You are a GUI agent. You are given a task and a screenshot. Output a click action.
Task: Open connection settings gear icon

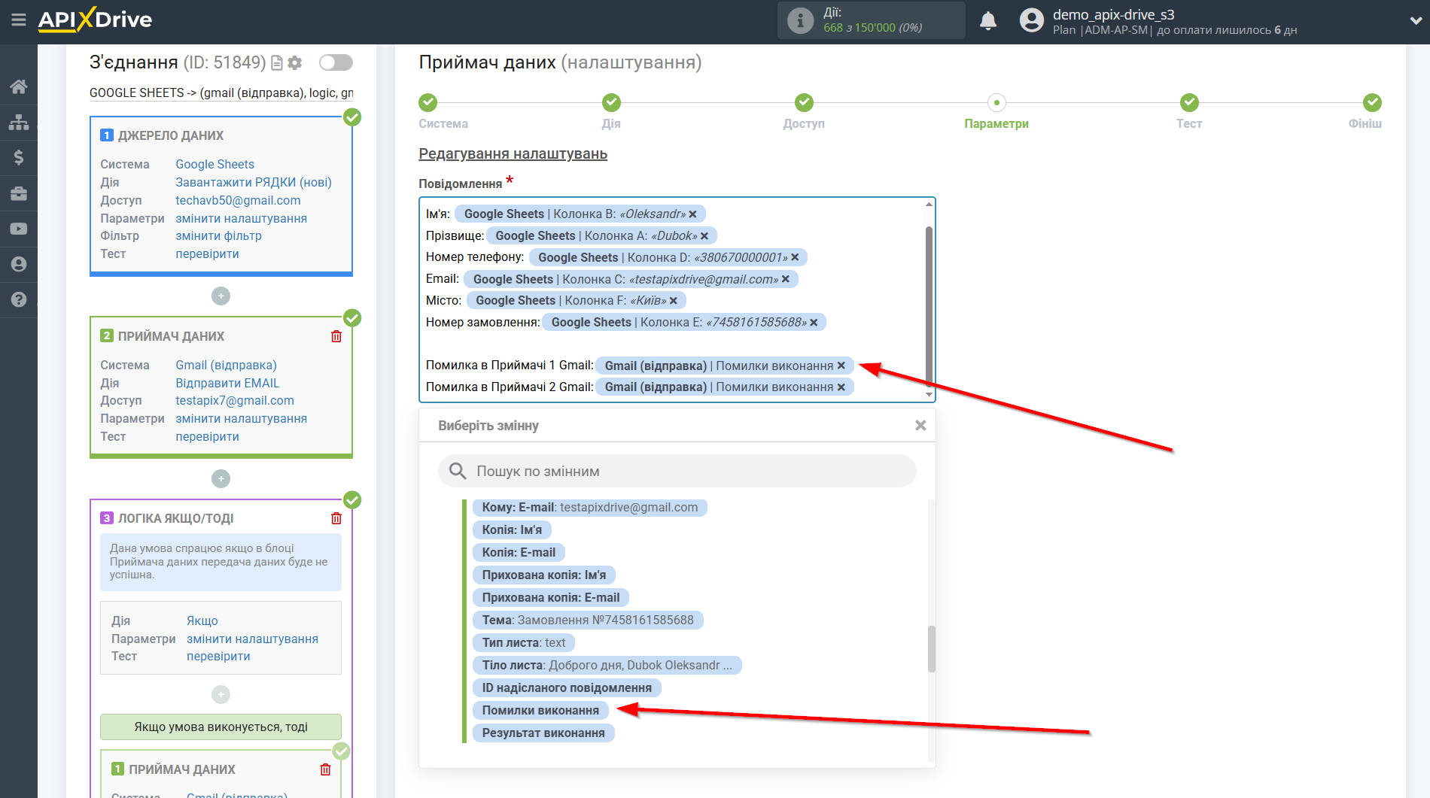(295, 63)
